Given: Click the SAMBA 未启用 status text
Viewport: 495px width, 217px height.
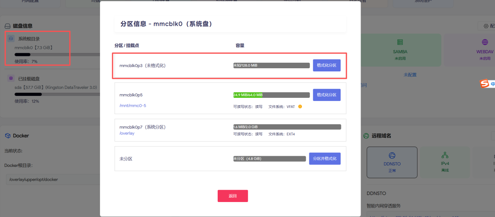Looking at the screenshot, I should click(400, 58).
